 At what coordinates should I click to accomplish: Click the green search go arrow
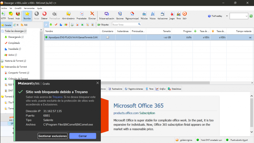coord(251,16)
